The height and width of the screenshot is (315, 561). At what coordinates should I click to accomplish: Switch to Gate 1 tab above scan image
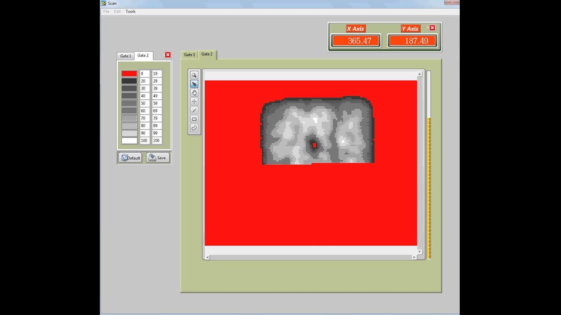point(189,55)
